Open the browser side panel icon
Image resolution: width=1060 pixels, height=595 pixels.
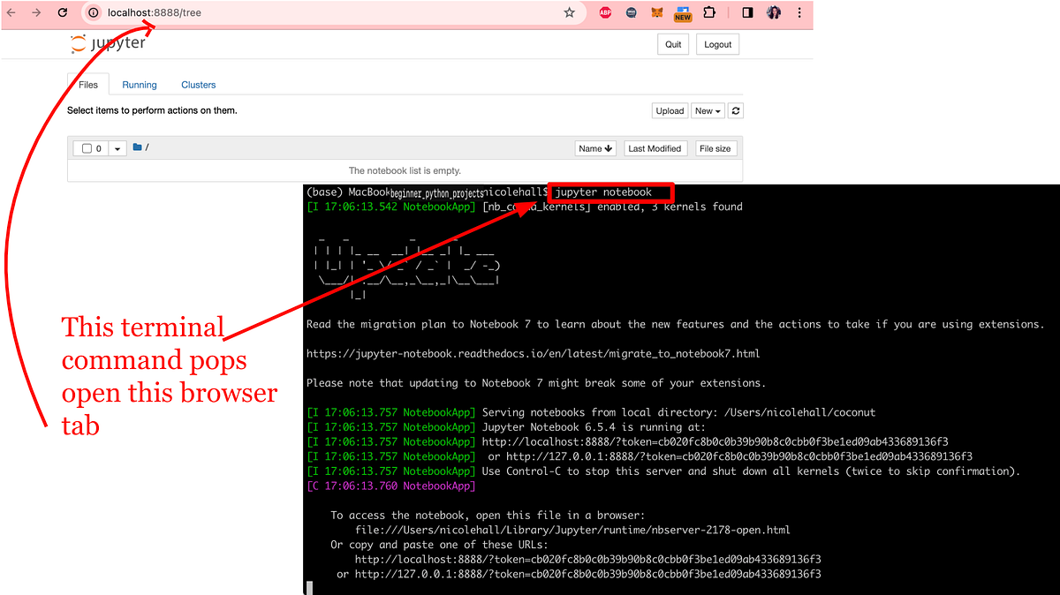coord(746,12)
